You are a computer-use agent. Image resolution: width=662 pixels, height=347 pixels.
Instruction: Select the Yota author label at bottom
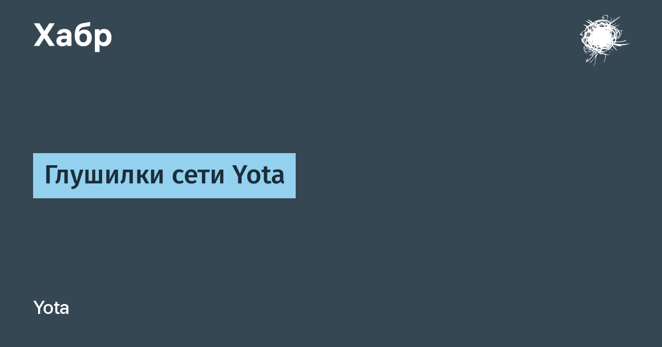(51, 308)
